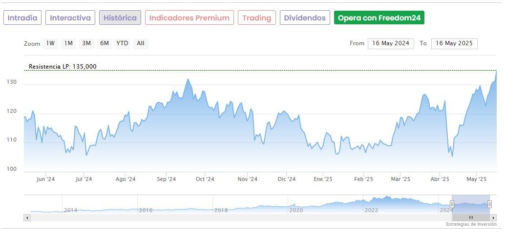Screen dimensions: 505x233
Task: Select the Histórica tab
Action: click(120, 18)
